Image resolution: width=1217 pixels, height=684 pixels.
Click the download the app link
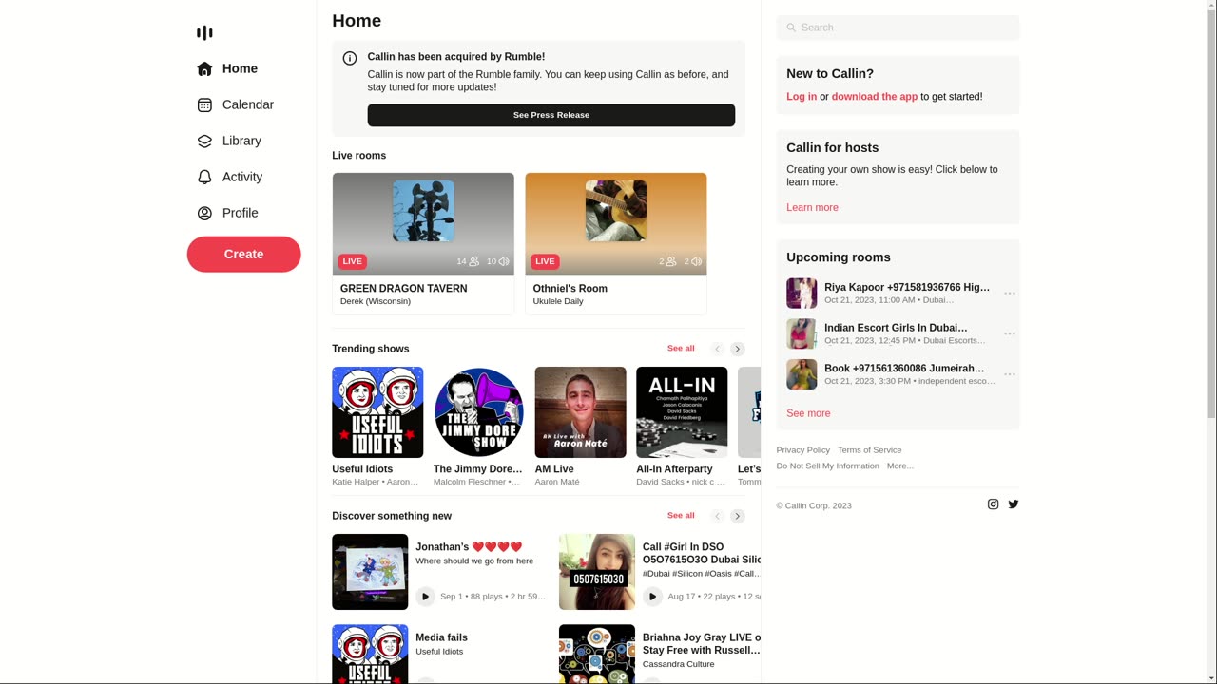click(x=875, y=97)
